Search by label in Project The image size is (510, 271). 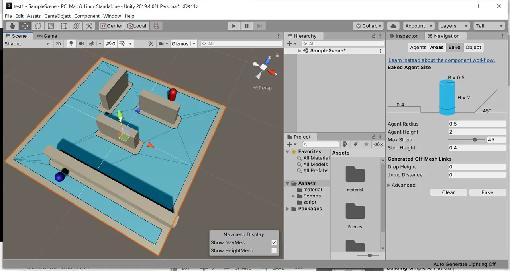coord(355,144)
